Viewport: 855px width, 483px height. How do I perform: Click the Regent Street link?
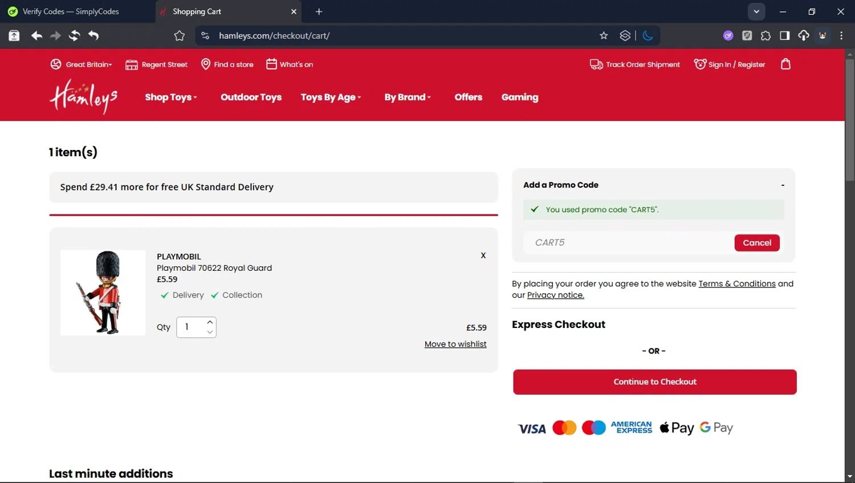(165, 64)
